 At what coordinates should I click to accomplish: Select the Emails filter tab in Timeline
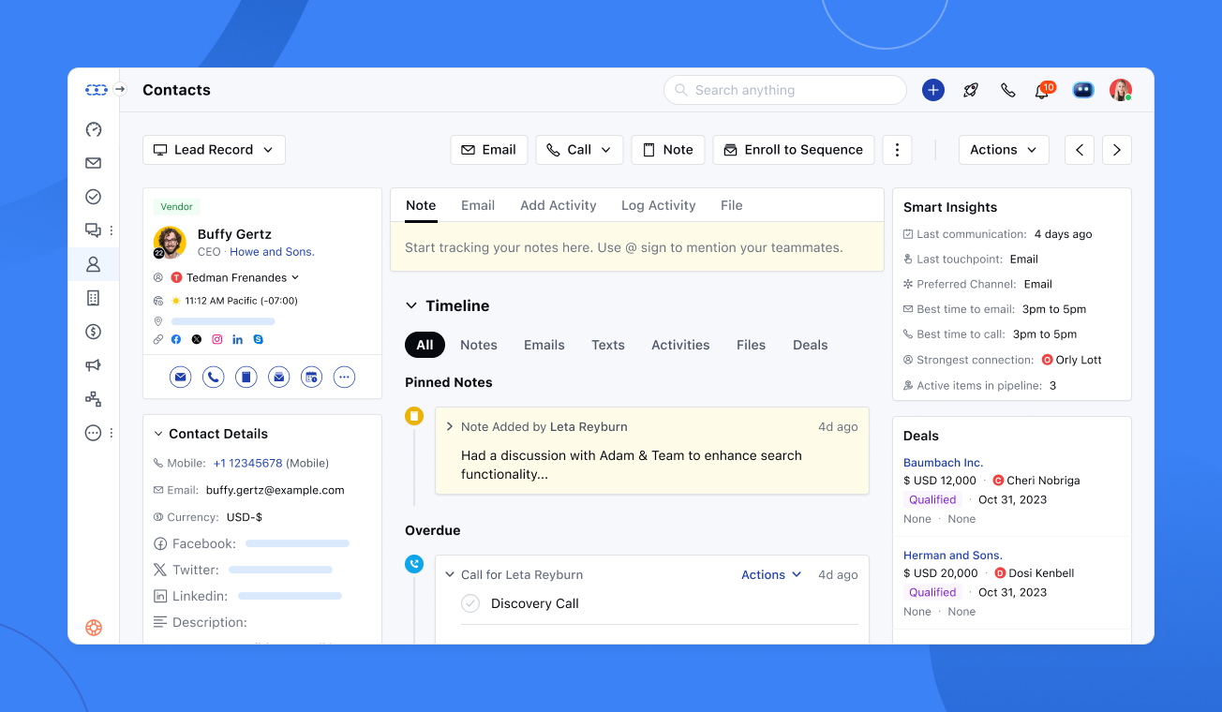[544, 344]
